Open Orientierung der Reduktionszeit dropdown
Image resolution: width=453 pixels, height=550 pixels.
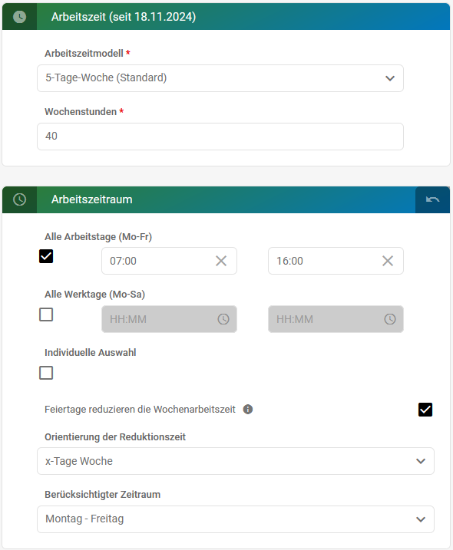click(x=236, y=461)
